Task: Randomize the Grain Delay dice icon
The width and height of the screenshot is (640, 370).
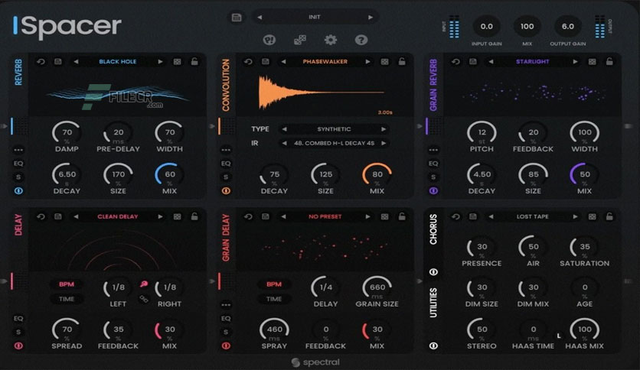Action: (x=384, y=217)
